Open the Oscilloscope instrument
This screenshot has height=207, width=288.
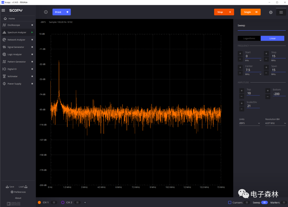point(14,25)
